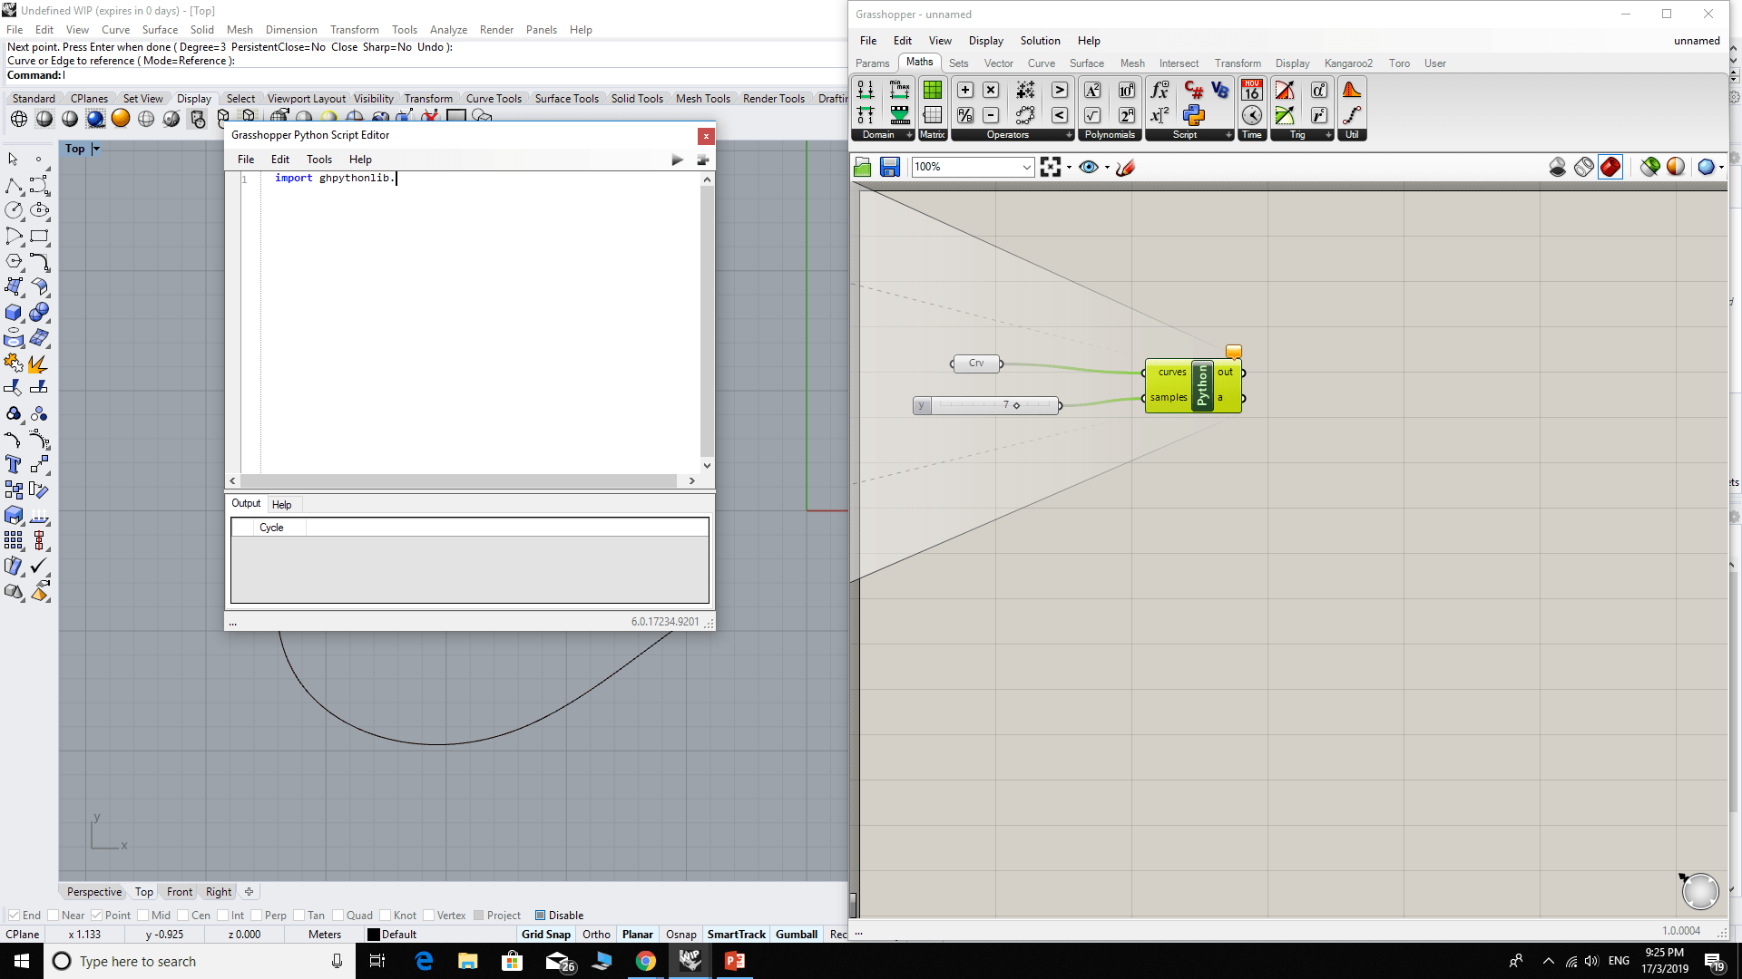This screenshot has height=979, width=1742.
Task: Choose the Power of 10 polynomial icon
Action: [x=1127, y=90]
